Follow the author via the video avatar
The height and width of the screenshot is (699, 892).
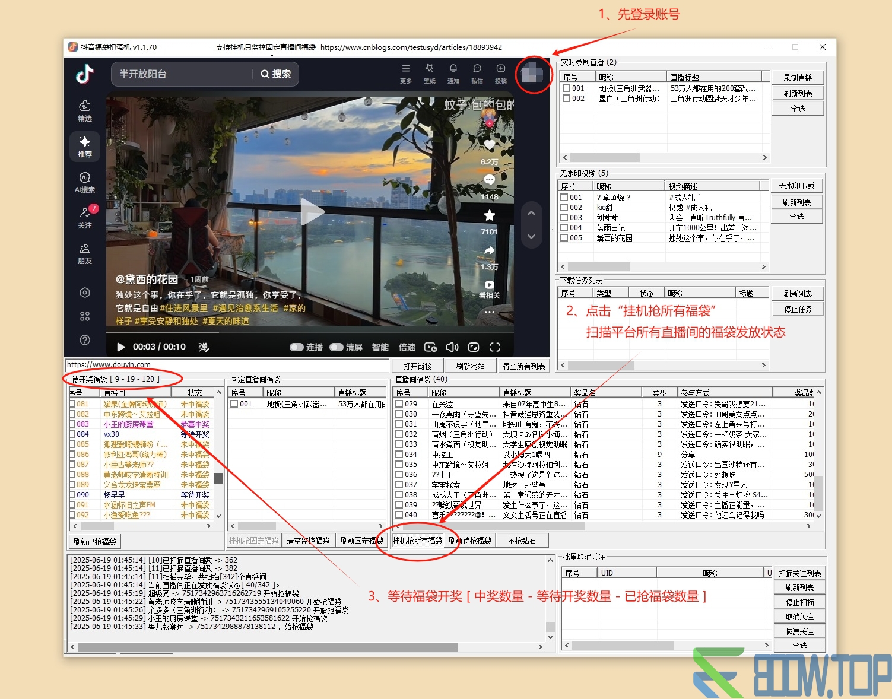coord(490,117)
